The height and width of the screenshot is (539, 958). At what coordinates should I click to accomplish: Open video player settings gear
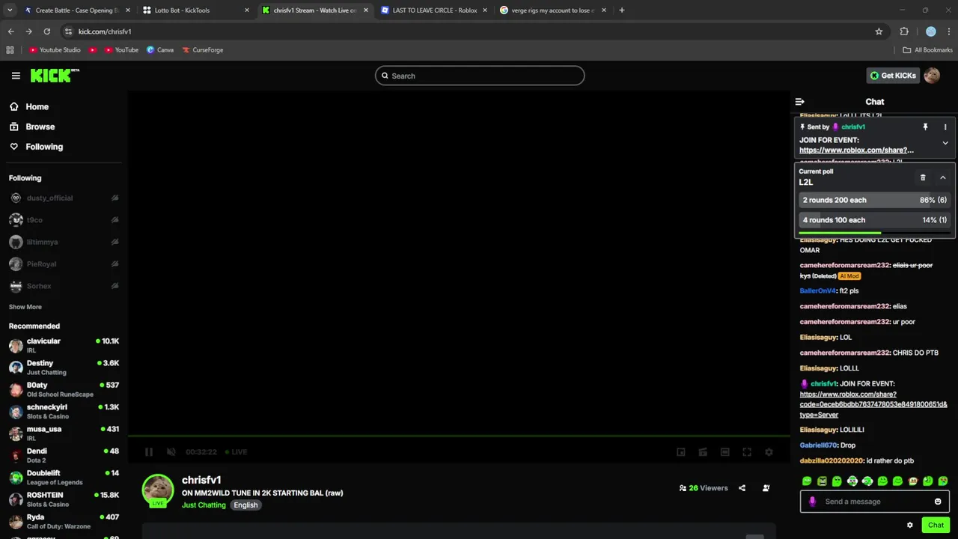(769, 452)
